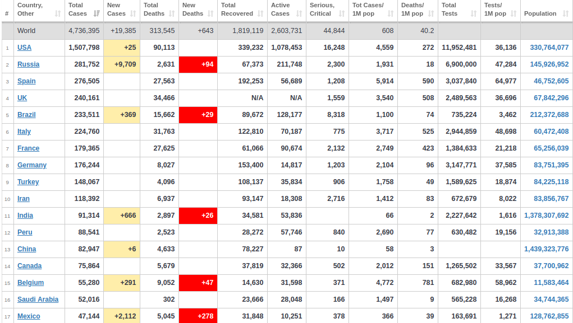This screenshot has height=323, width=573.
Task: Click World total cases 4,736,395
Action: [x=84, y=31]
